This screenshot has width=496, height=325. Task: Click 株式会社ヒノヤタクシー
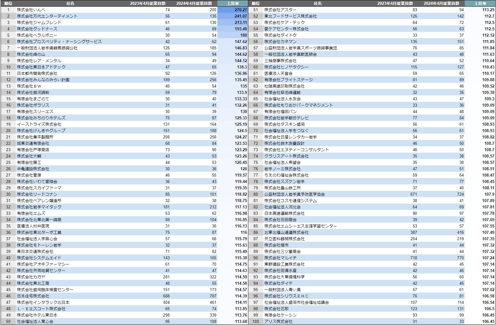point(287,67)
